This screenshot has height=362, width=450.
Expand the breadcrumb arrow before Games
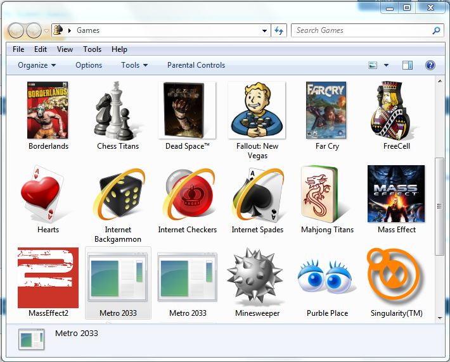[70, 30]
